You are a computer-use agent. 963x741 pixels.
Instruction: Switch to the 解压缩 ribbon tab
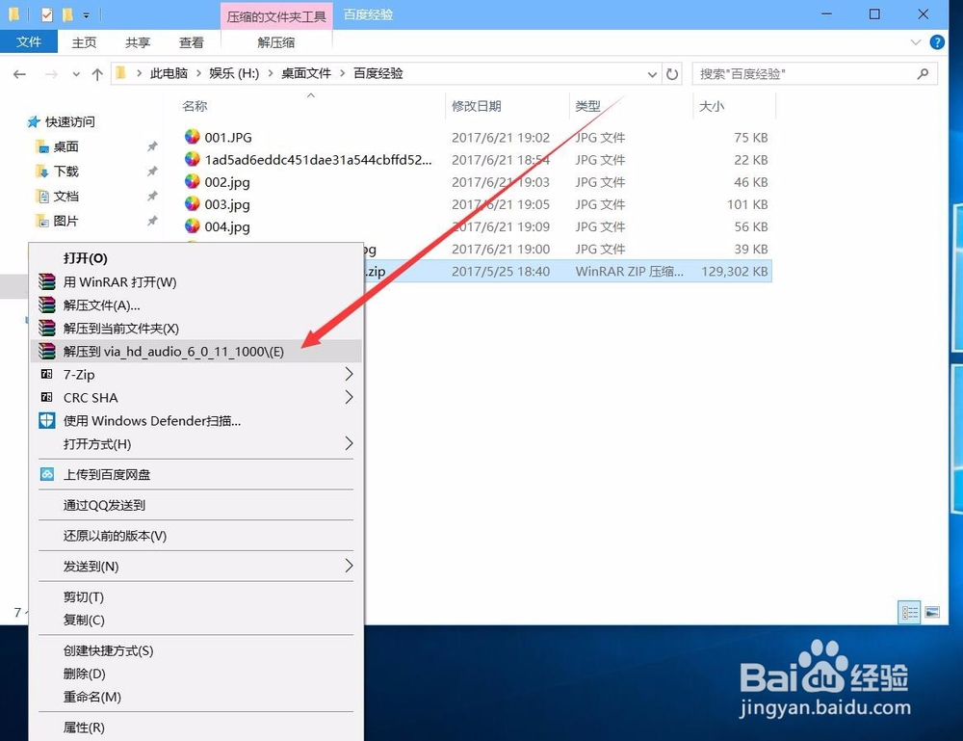276,41
